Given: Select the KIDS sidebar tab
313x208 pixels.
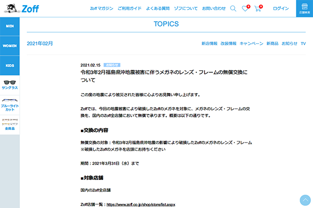Looking at the screenshot, I should pyautogui.click(x=10, y=66).
